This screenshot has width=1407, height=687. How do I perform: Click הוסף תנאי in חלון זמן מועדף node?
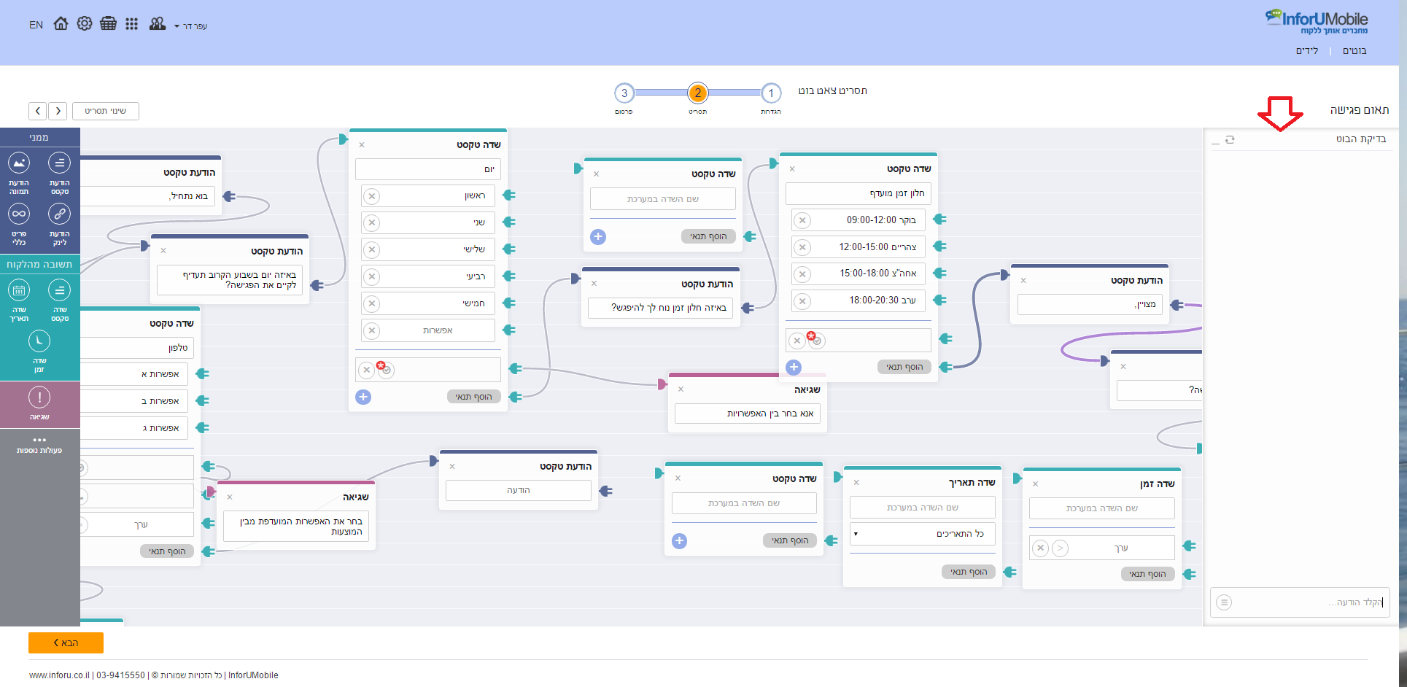(904, 367)
